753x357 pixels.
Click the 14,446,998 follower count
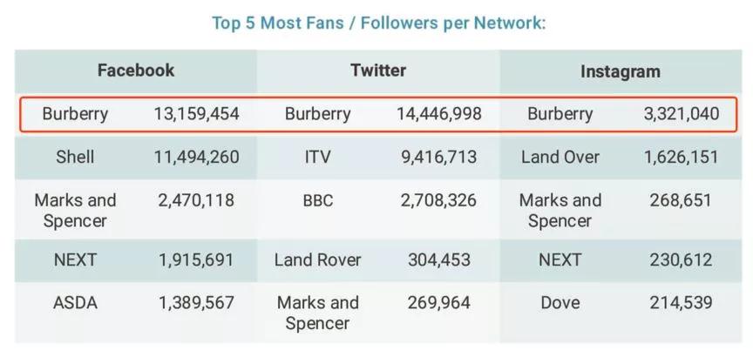tap(438, 114)
